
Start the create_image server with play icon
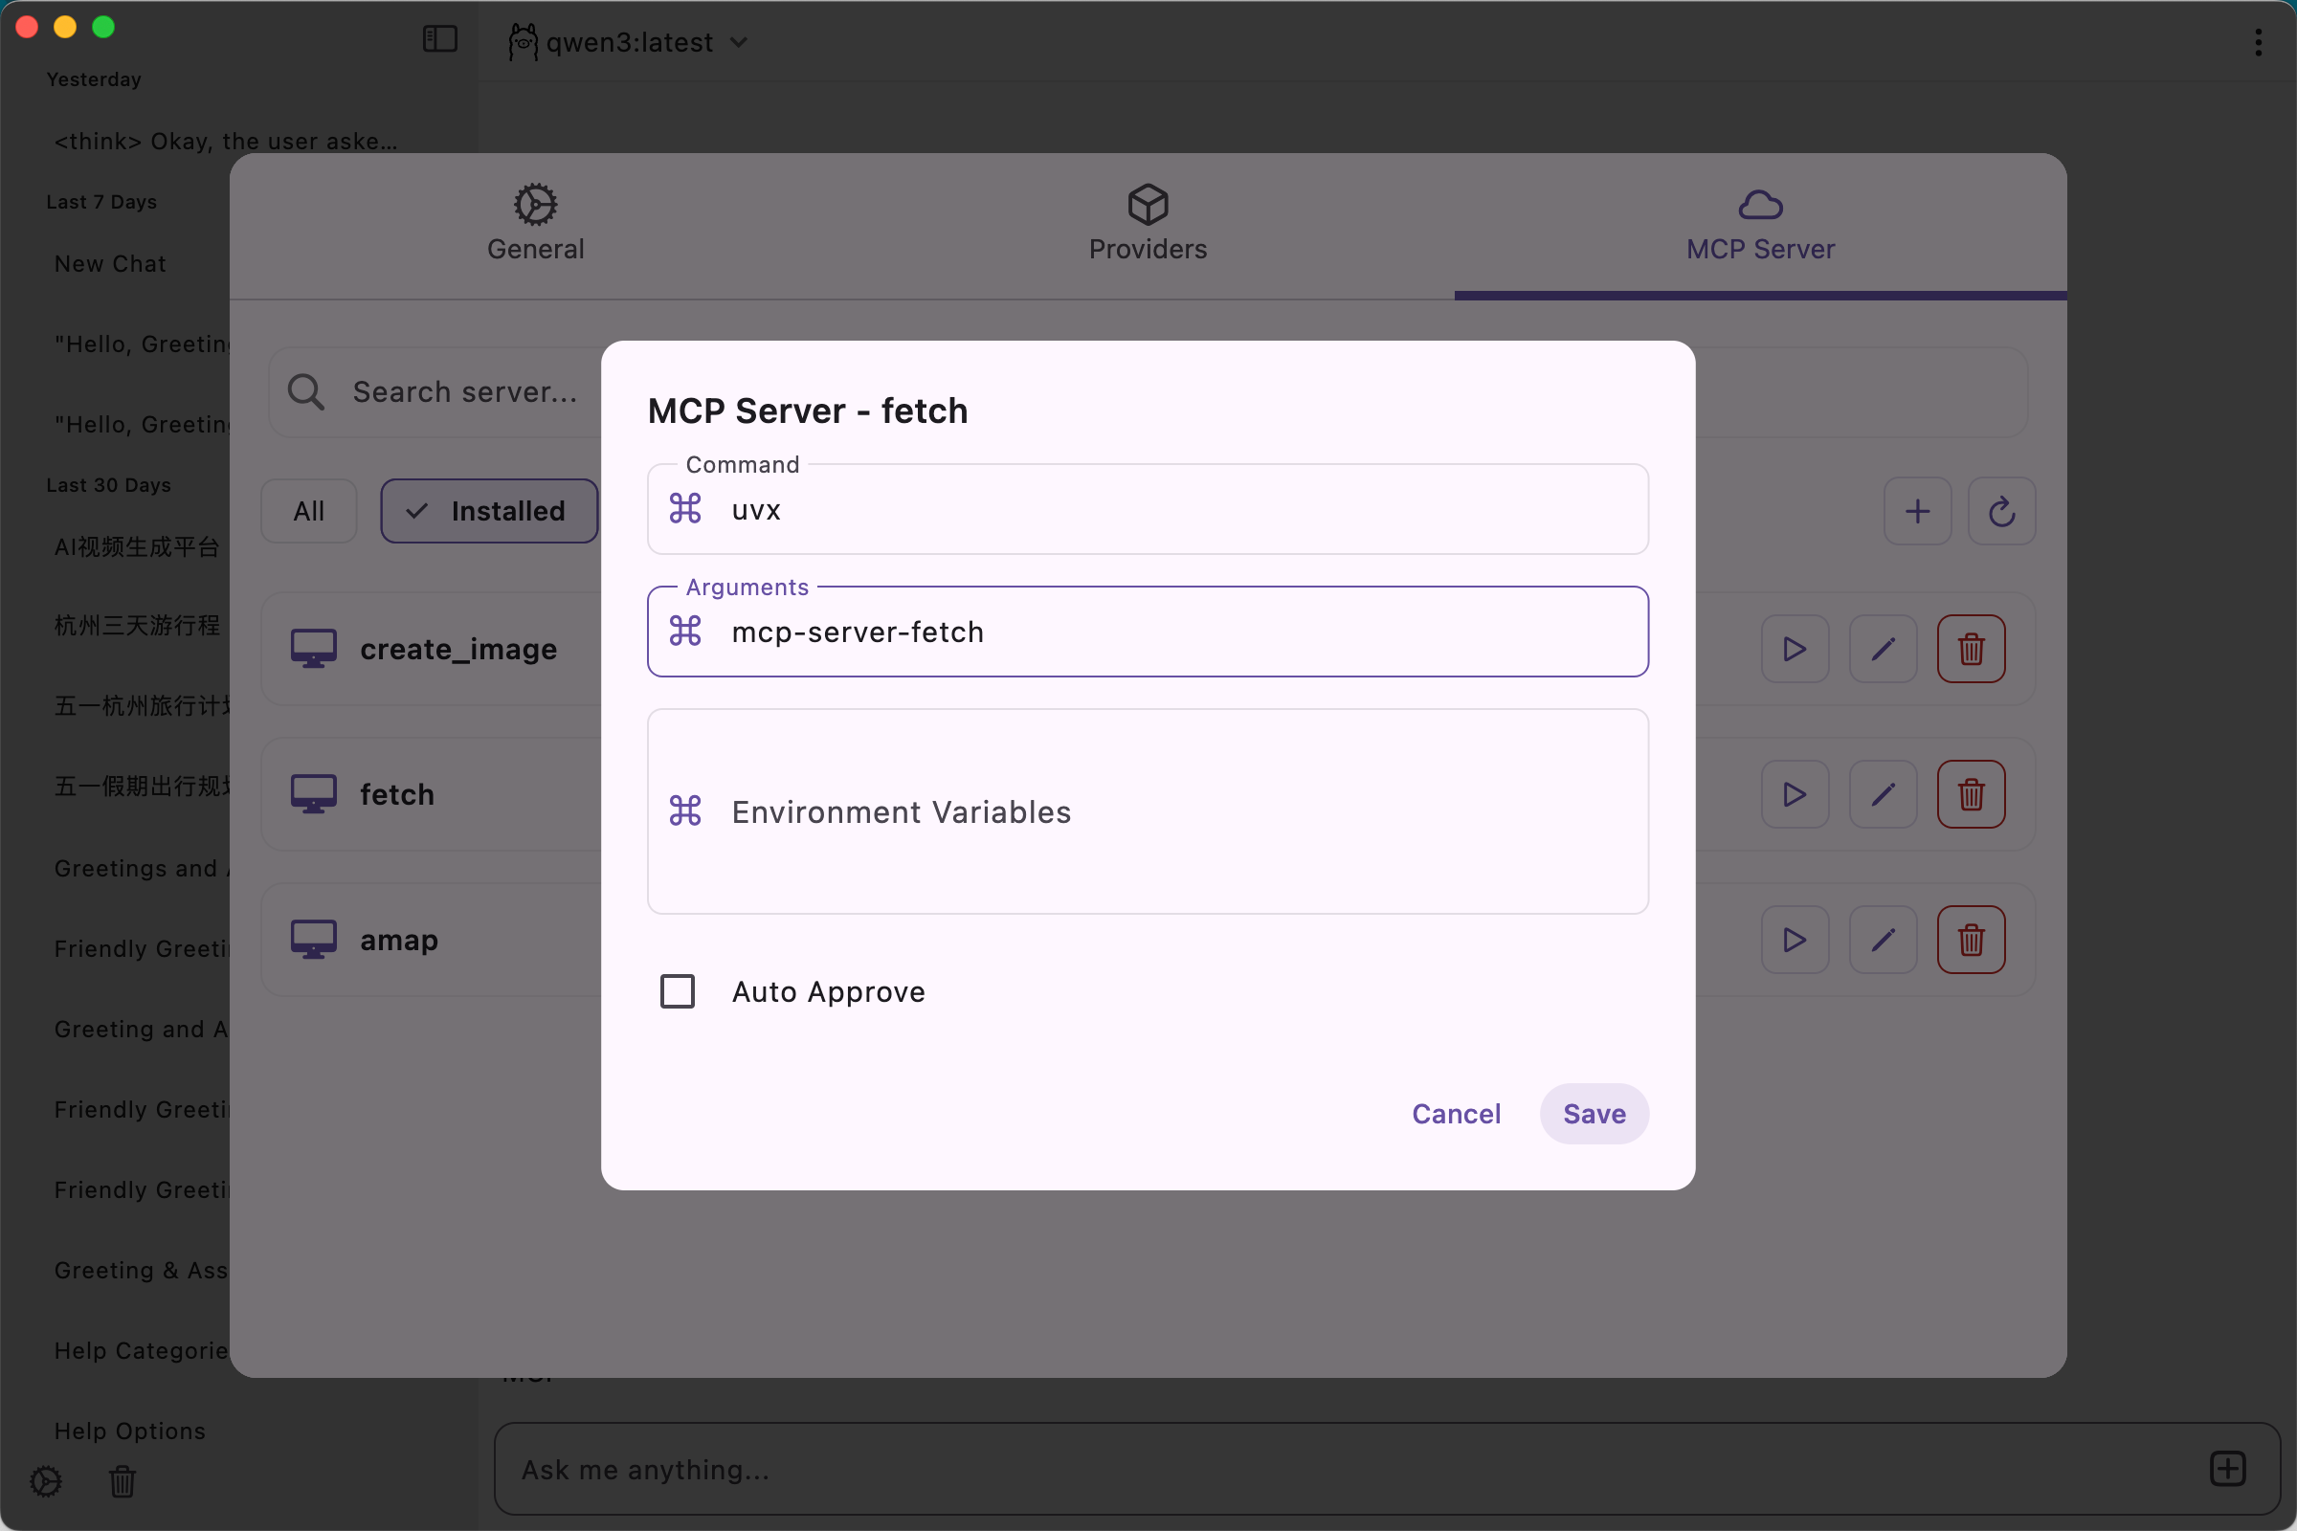(x=1794, y=650)
